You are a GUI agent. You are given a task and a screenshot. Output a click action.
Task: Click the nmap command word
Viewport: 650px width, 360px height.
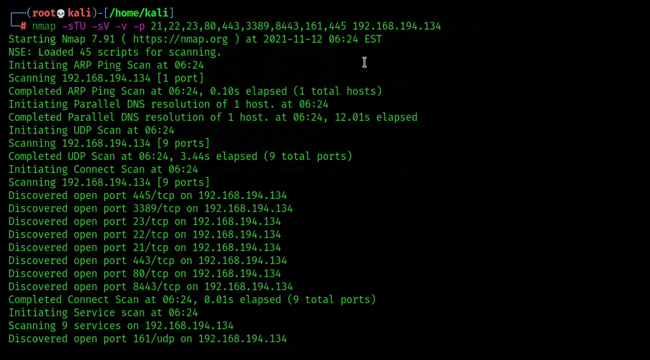pyautogui.click(x=44, y=27)
